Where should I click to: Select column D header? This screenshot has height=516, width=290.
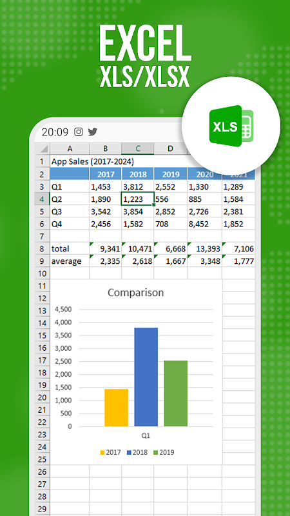click(170, 149)
